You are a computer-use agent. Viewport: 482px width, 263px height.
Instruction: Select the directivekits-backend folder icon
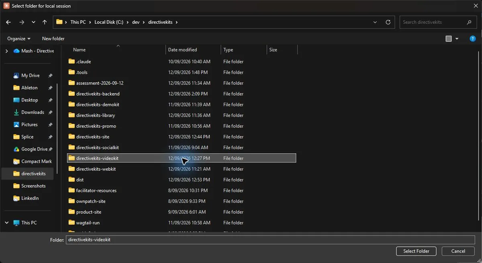coord(72,94)
